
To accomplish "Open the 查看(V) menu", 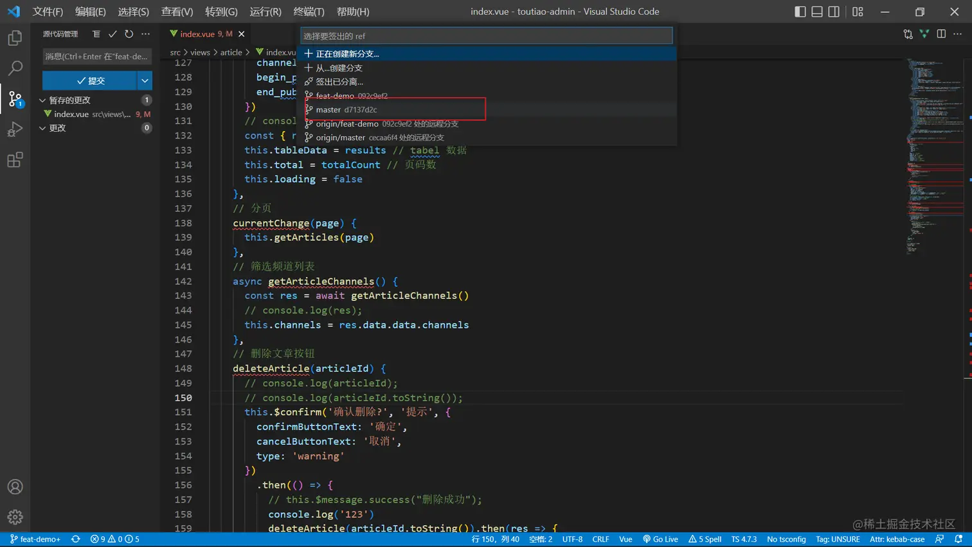I will 177,12.
